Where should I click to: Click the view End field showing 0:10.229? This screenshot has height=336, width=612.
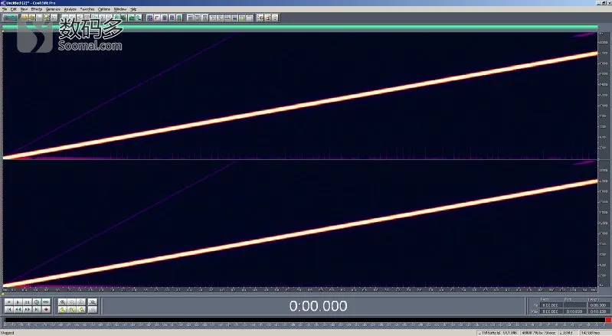pos(574,312)
